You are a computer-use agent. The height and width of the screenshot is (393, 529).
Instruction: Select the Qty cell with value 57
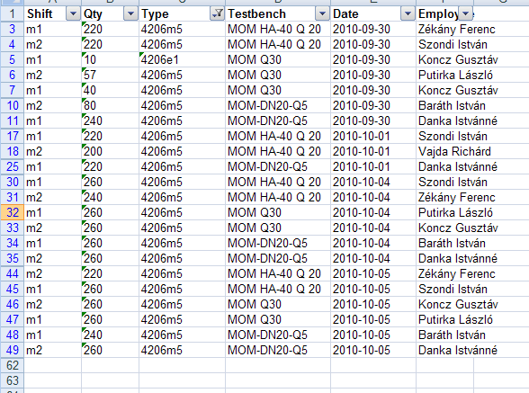click(x=110, y=75)
